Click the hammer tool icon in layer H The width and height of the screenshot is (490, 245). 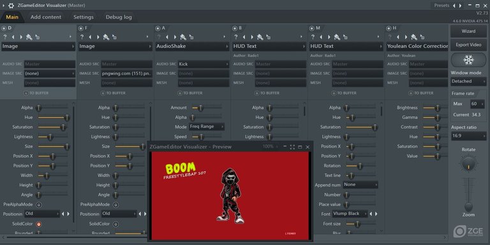click(414, 37)
